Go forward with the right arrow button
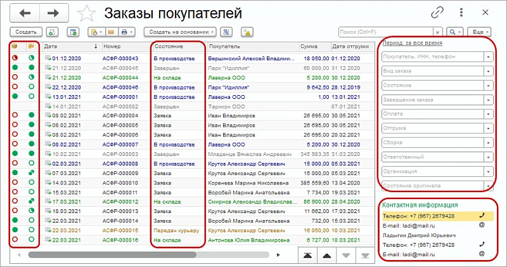 (x=54, y=13)
